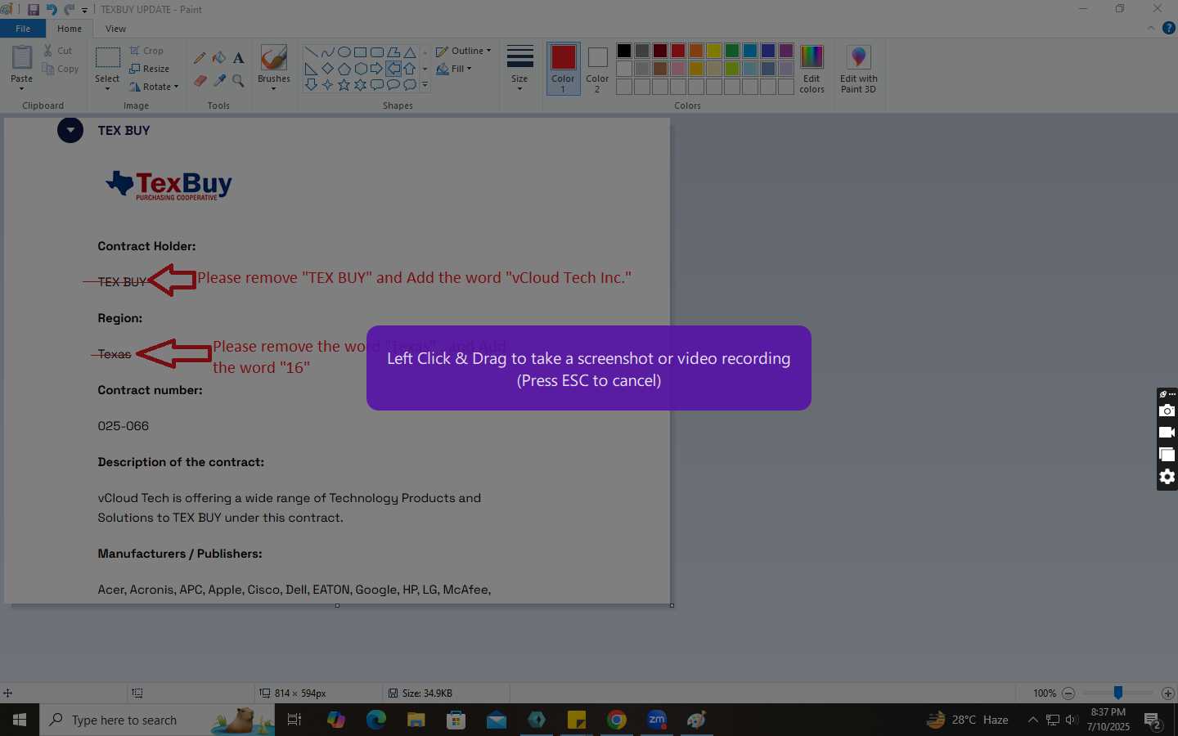Screen dimensions: 1178x736
Task: Choose the Rounded rectangle shape
Action: (377, 52)
